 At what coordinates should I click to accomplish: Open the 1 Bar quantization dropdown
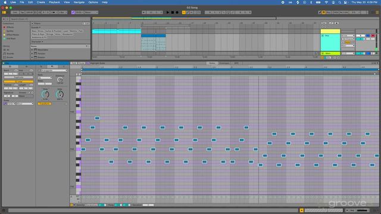(63, 12)
